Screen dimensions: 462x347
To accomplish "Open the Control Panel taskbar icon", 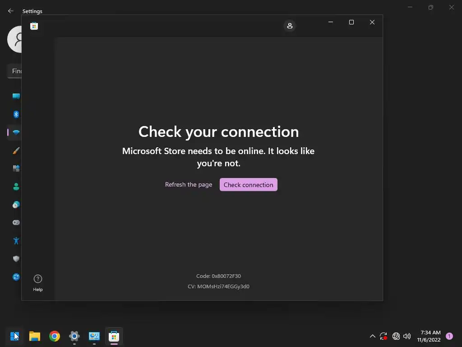I will 94,336.
